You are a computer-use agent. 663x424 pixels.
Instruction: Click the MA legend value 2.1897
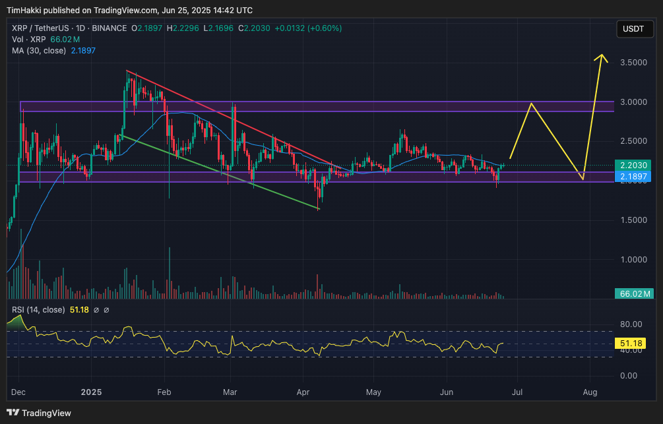coord(83,51)
